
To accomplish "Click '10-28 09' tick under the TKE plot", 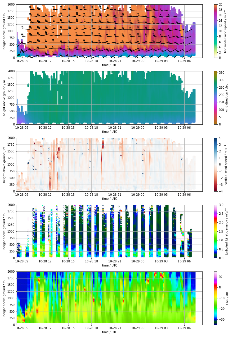I will click(x=22, y=262).
